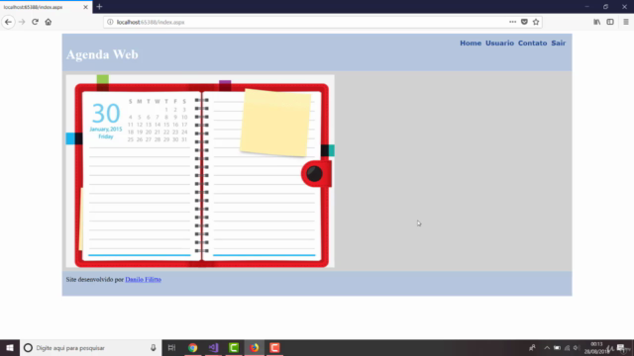The height and width of the screenshot is (356, 634).
Task: Open the Usuario menu link
Action: click(499, 44)
